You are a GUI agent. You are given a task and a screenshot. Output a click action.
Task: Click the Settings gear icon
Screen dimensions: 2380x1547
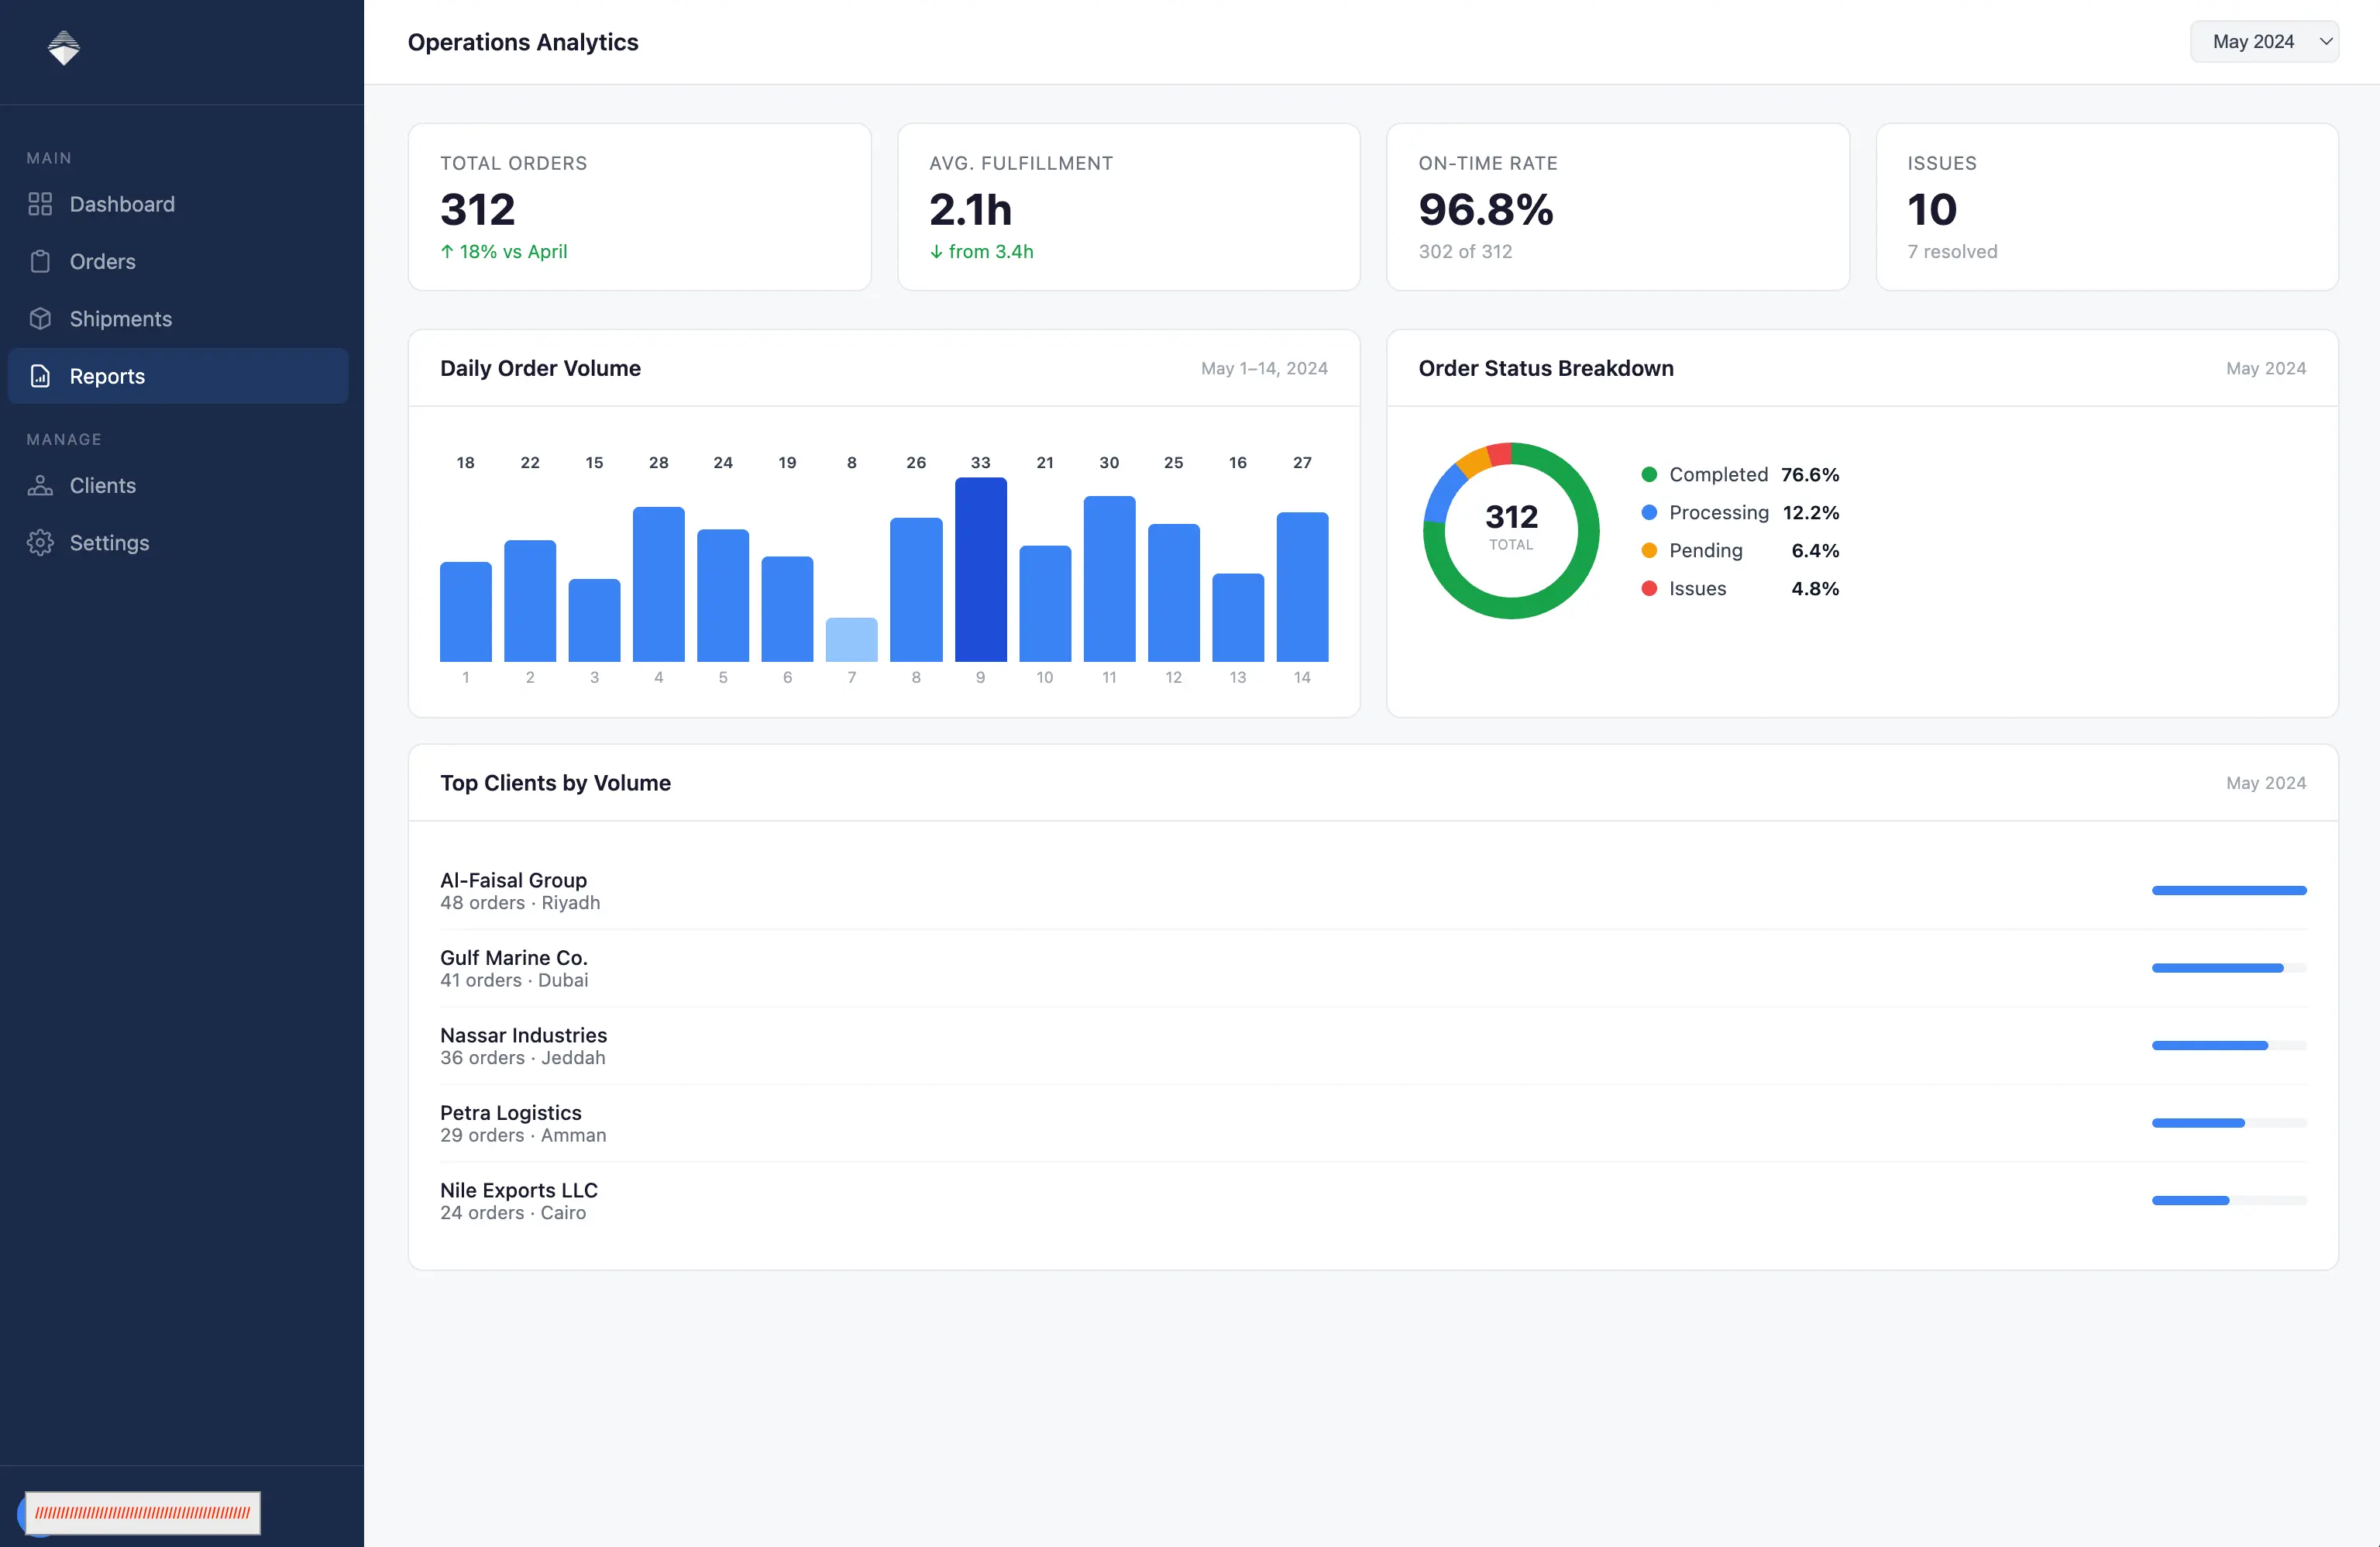40,543
